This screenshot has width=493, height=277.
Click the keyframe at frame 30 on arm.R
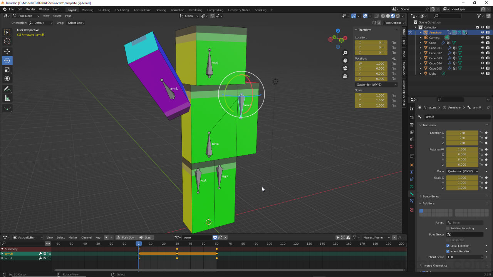(x=177, y=254)
